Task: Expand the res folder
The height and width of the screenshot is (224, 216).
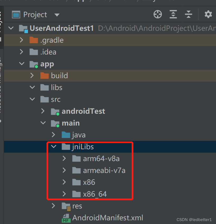Action: 53,206
